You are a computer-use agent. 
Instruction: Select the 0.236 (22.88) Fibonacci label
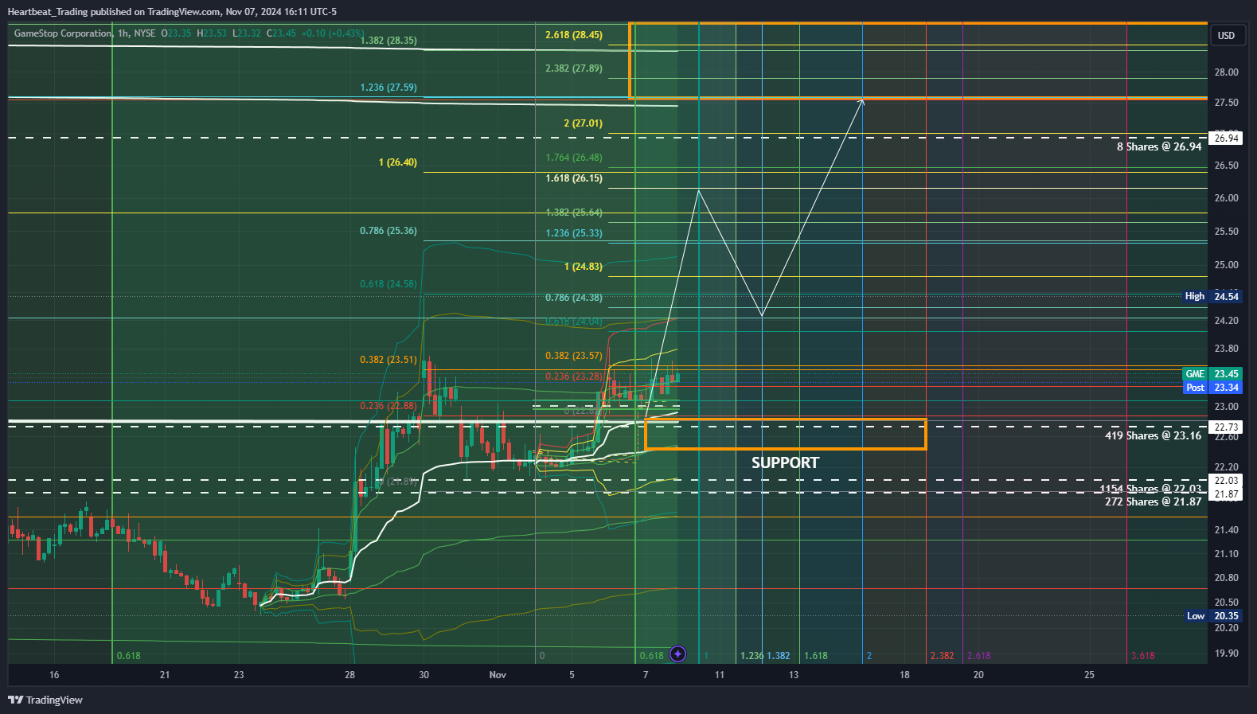pyautogui.click(x=388, y=406)
